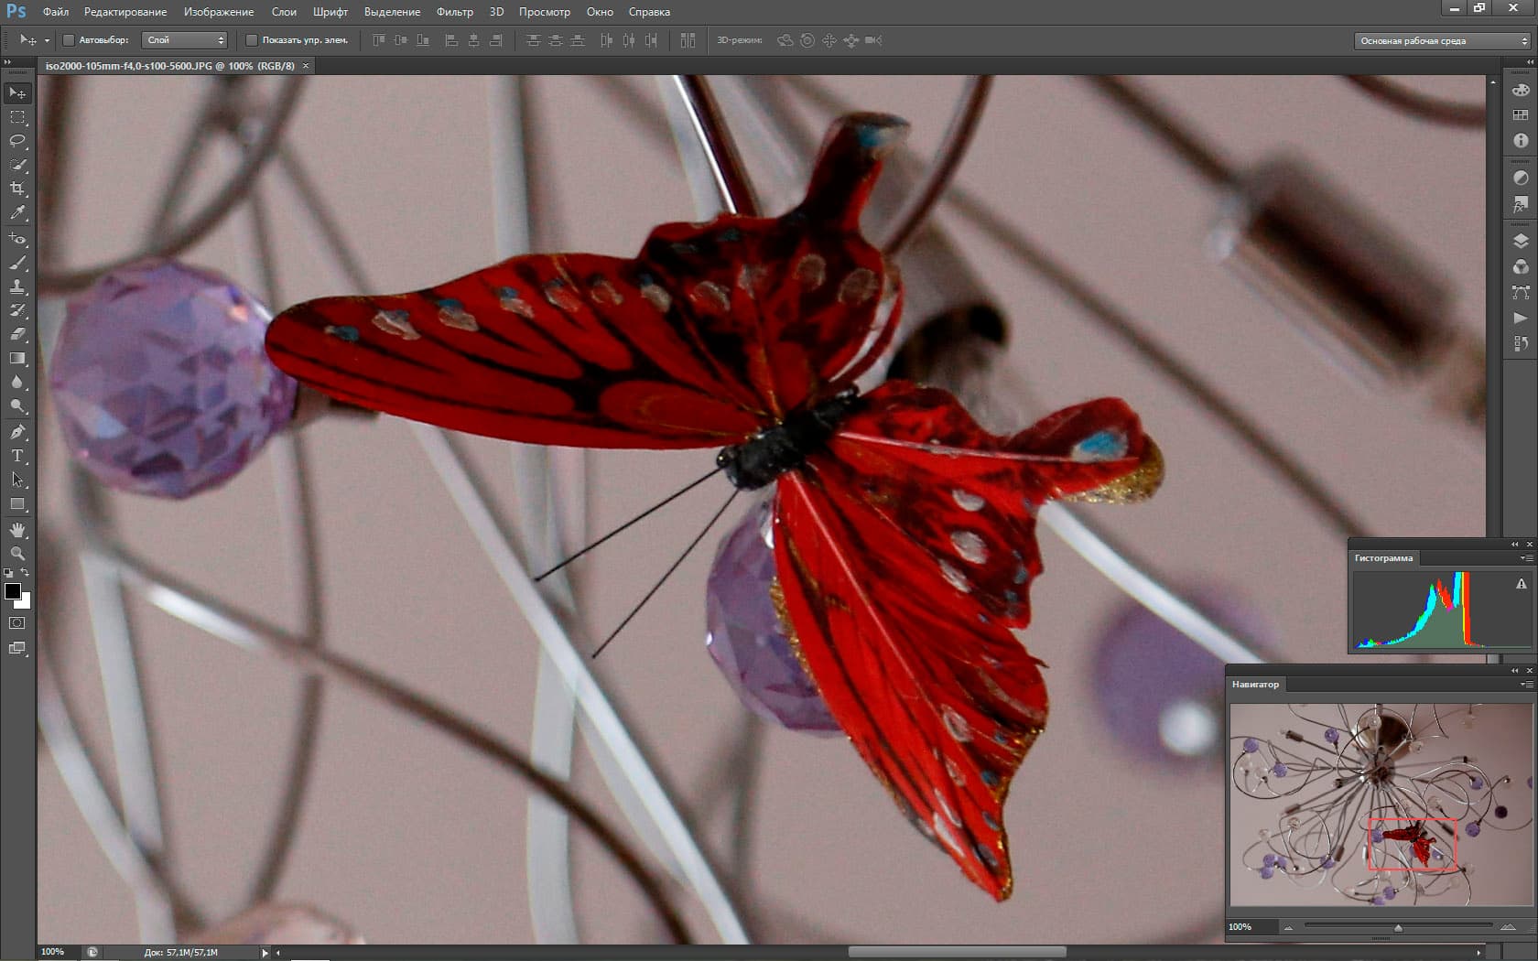Open the Color panel from the dock
This screenshot has width=1538, height=961.
tap(1521, 90)
